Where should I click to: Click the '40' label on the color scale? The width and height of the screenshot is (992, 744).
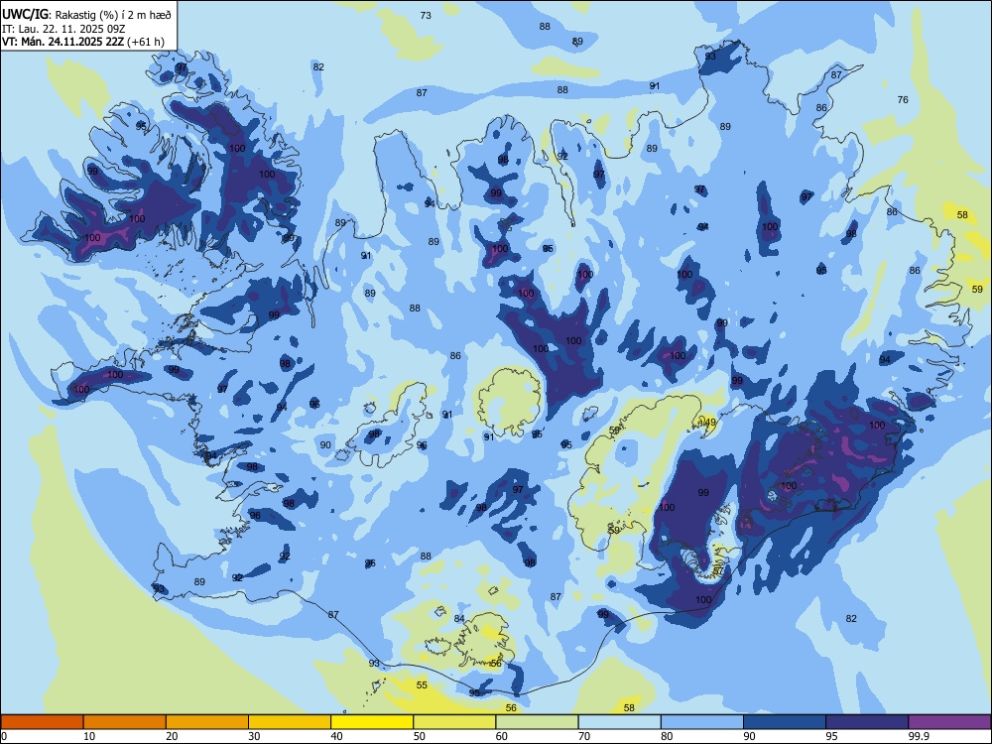[336, 736]
